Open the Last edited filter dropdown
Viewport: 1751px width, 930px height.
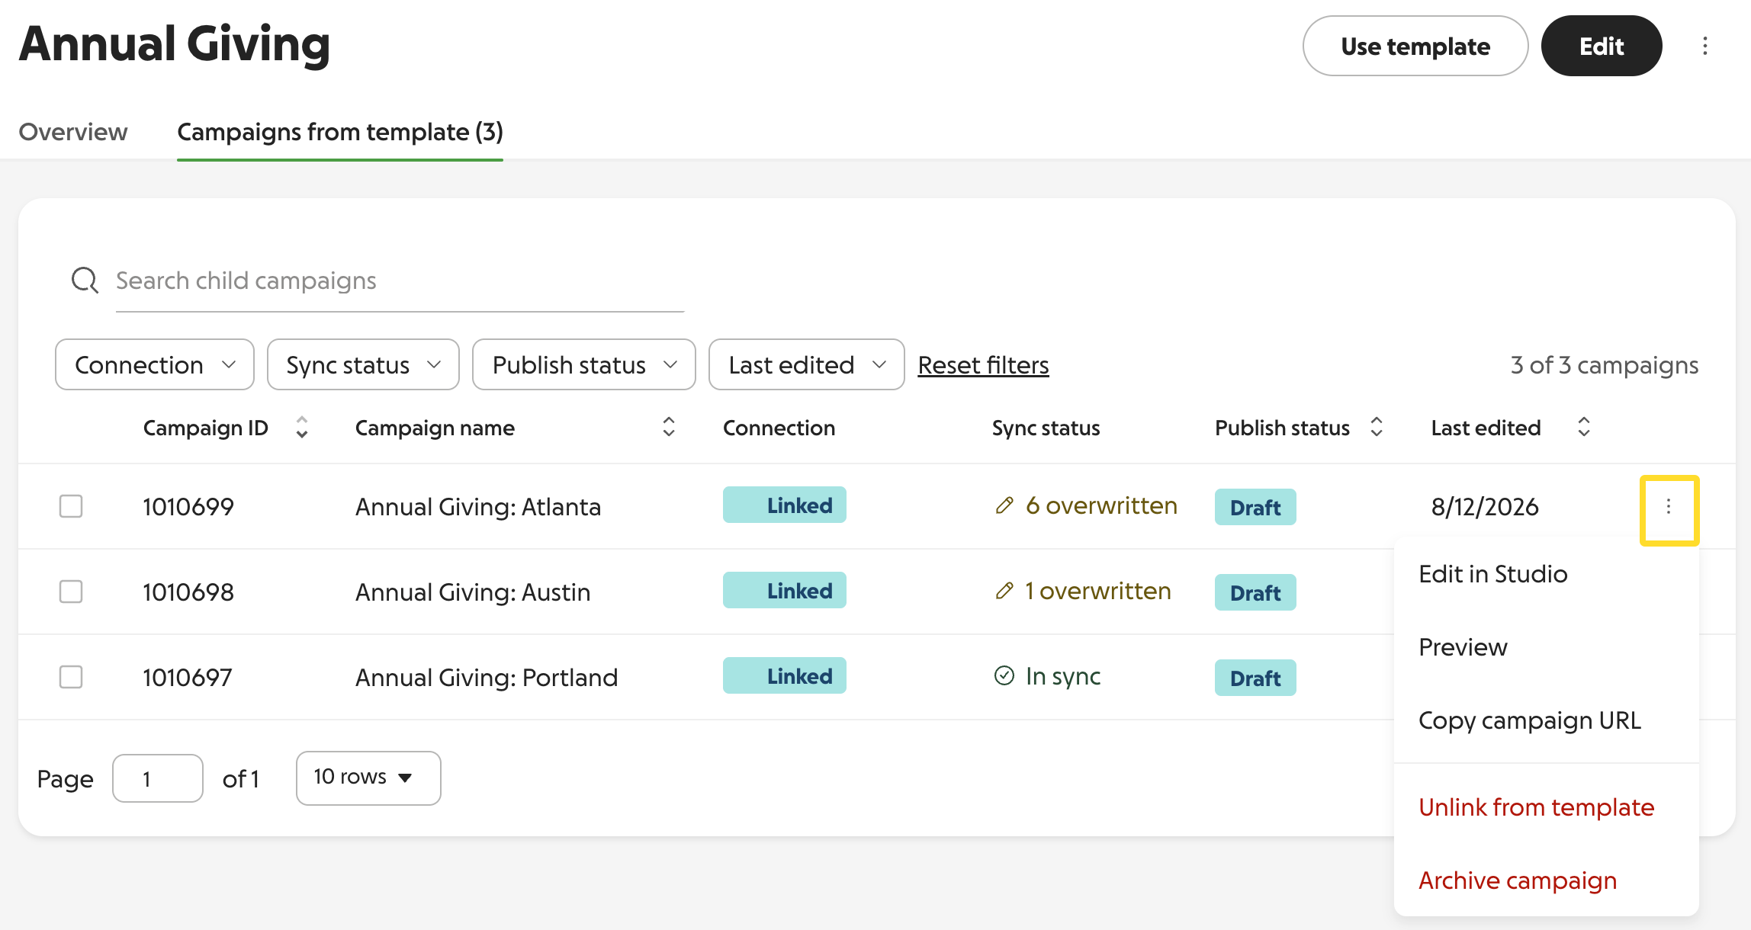(x=807, y=364)
